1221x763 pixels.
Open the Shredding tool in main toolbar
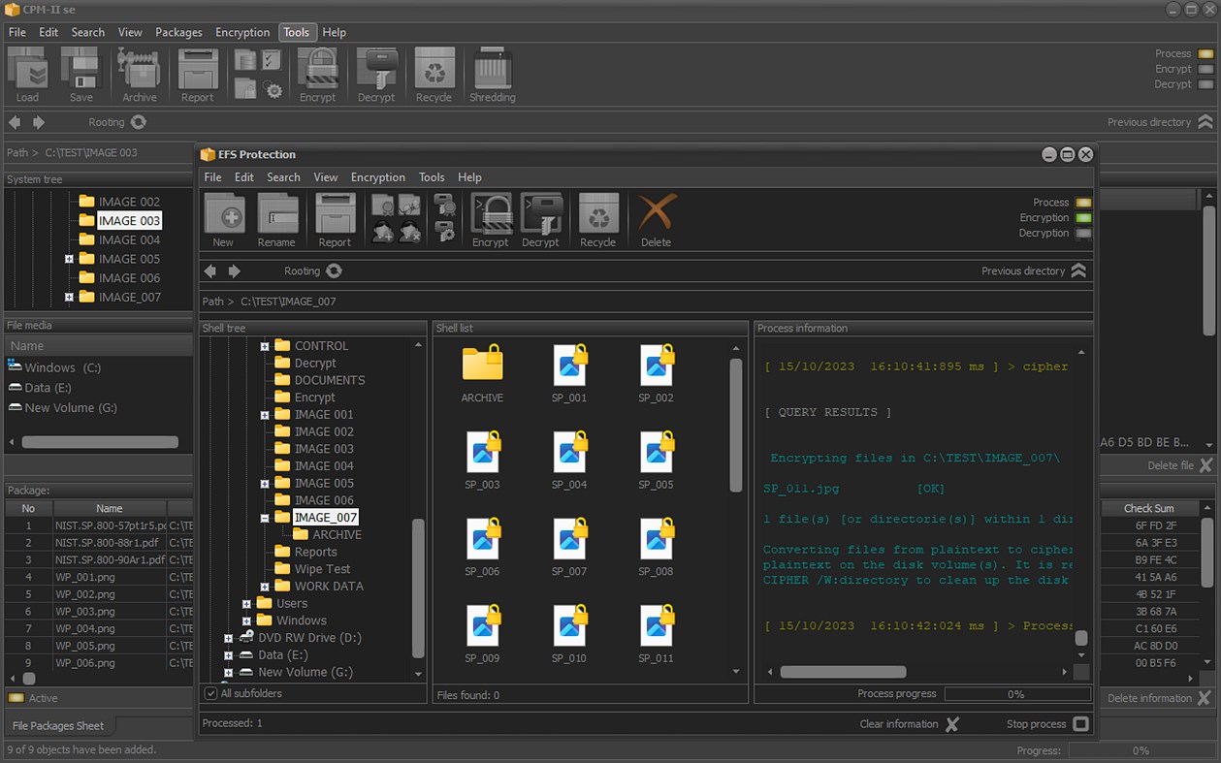pyautogui.click(x=492, y=68)
